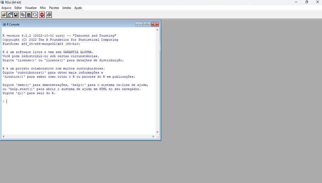The image size is (322, 183).
Task: Click the 'R version 4.2.2' line
Action: tap(59, 36)
